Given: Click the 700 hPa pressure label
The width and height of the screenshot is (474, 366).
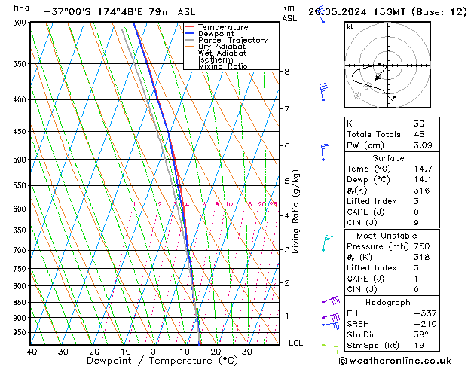Looking at the screenshot, I should [21, 250].
